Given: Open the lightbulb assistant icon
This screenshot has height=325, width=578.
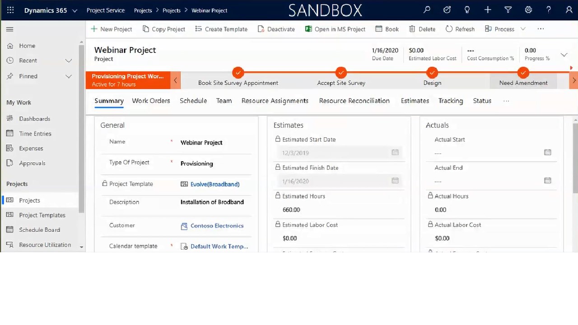Looking at the screenshot, I should pyautogui.click(x=467, y=10).
